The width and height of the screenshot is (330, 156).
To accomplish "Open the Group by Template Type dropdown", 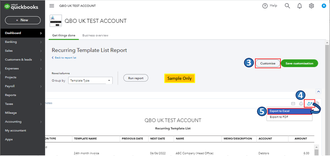I will pos(90,80).
